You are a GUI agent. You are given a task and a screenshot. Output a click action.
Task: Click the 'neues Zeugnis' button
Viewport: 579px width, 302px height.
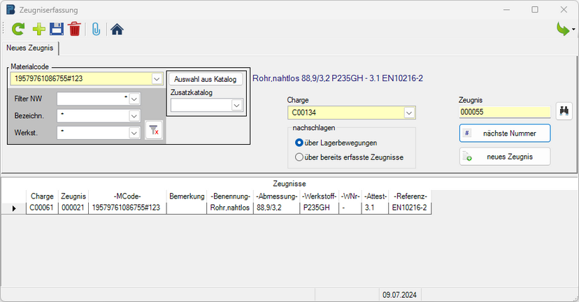point(505,157)
